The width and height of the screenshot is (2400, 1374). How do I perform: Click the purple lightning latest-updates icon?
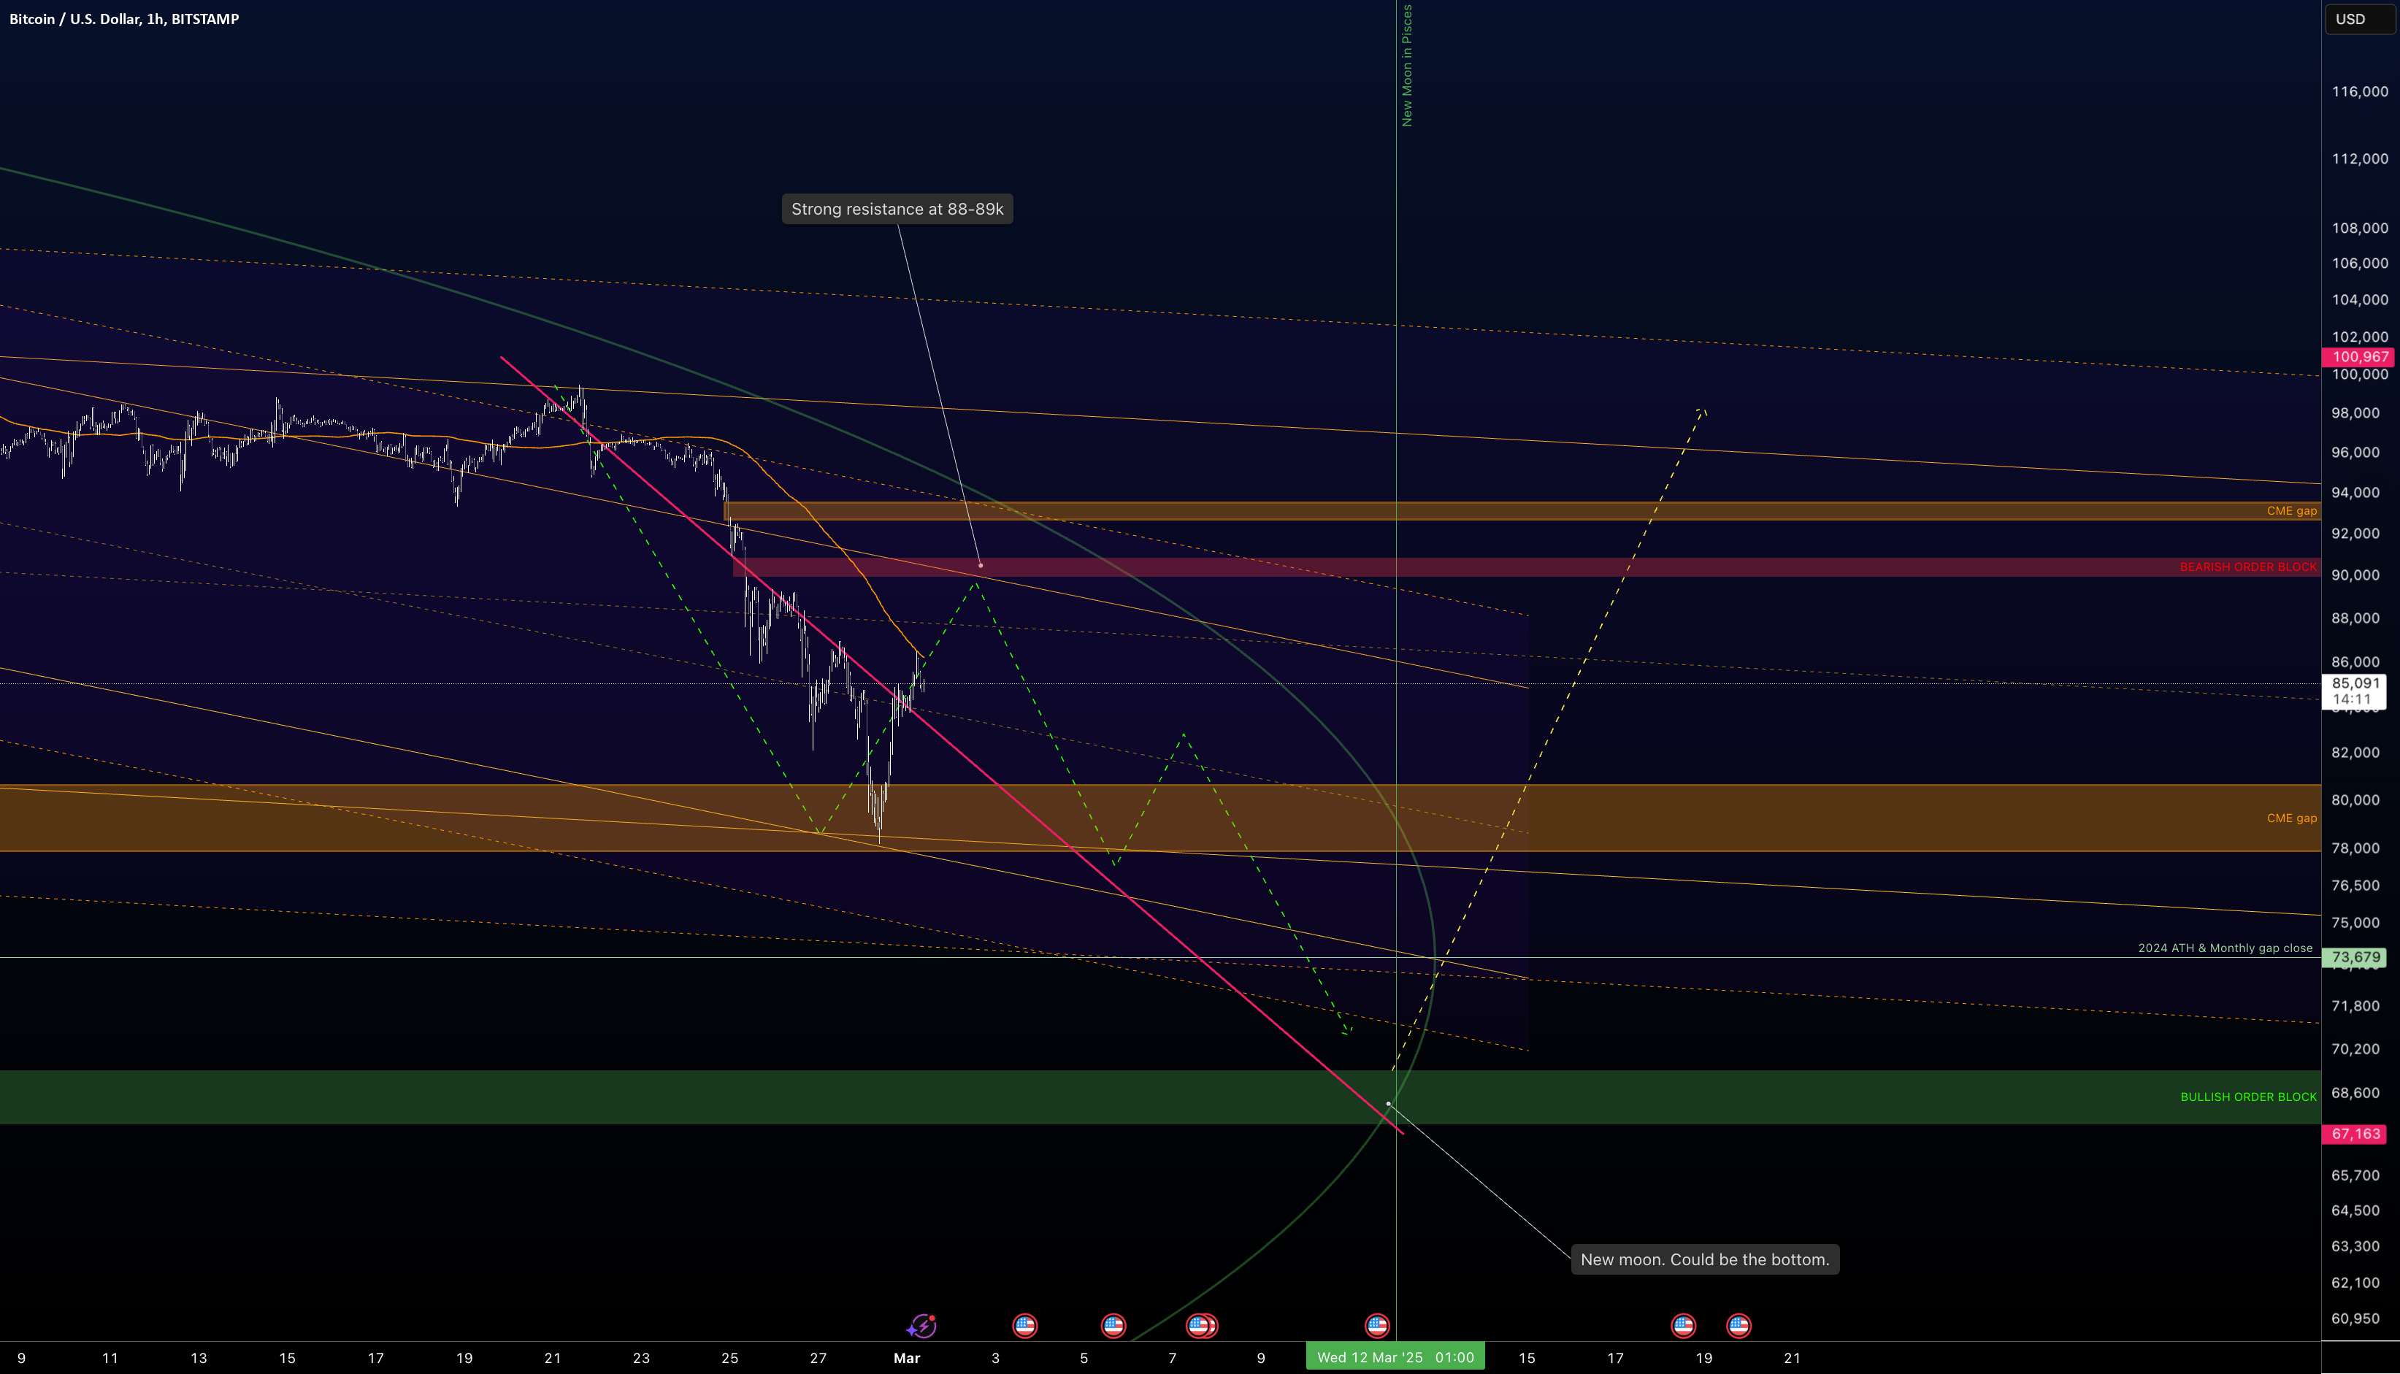pos(921,1326)
